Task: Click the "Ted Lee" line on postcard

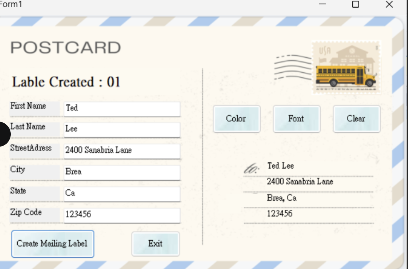Action: pyautogui.click(x=281, y=166)
